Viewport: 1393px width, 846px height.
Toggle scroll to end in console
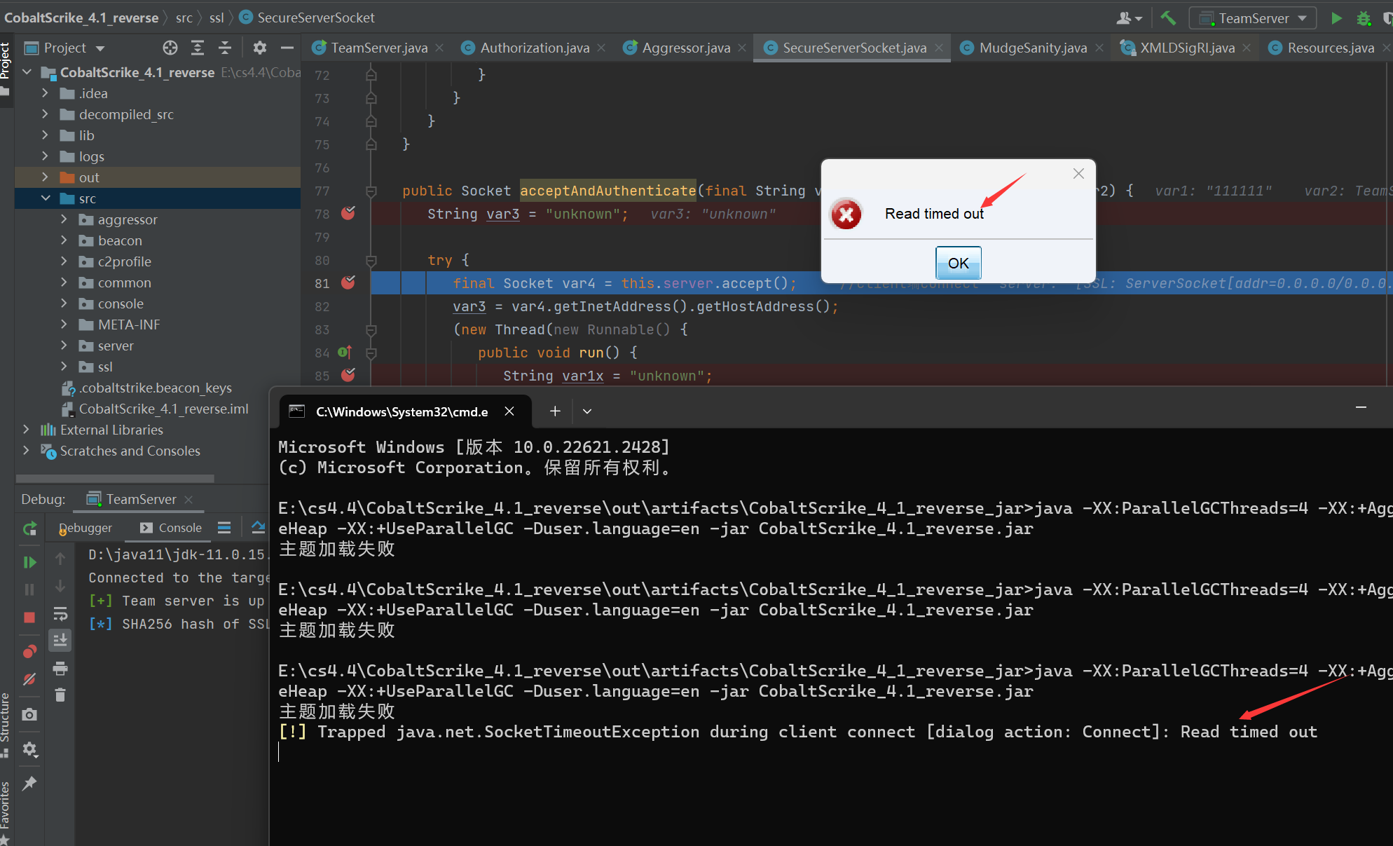coord(60,640)
